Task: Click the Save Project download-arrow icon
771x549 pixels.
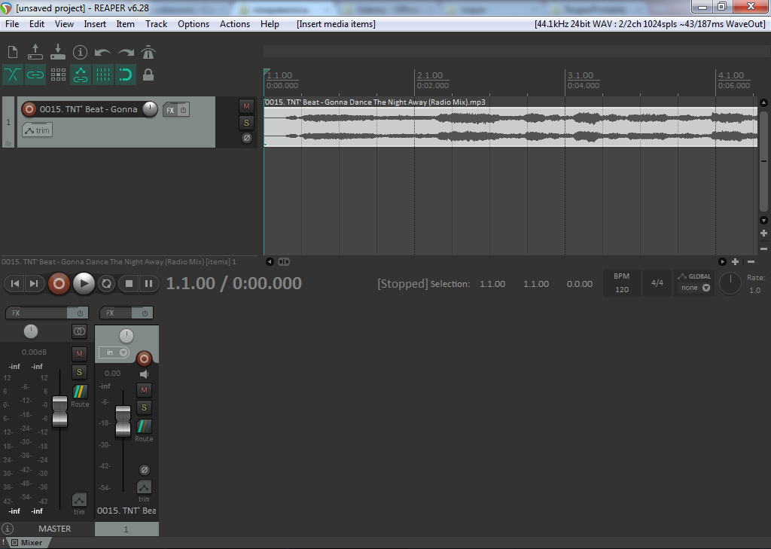Action: 58,52
